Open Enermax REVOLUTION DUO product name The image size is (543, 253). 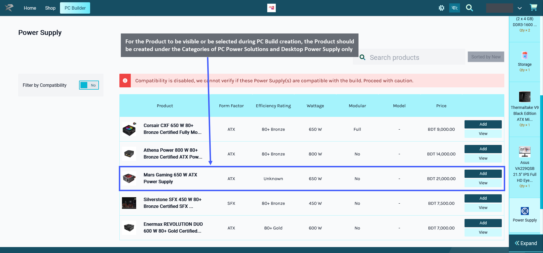coord(173,227)
